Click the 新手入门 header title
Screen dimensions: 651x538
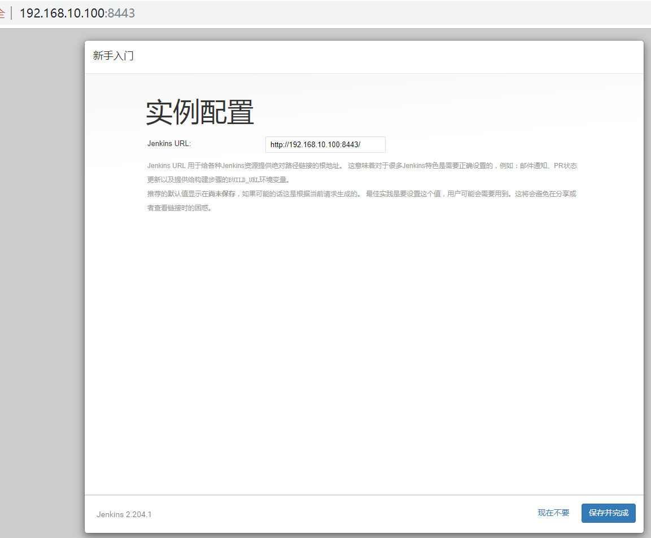[113, 56]
